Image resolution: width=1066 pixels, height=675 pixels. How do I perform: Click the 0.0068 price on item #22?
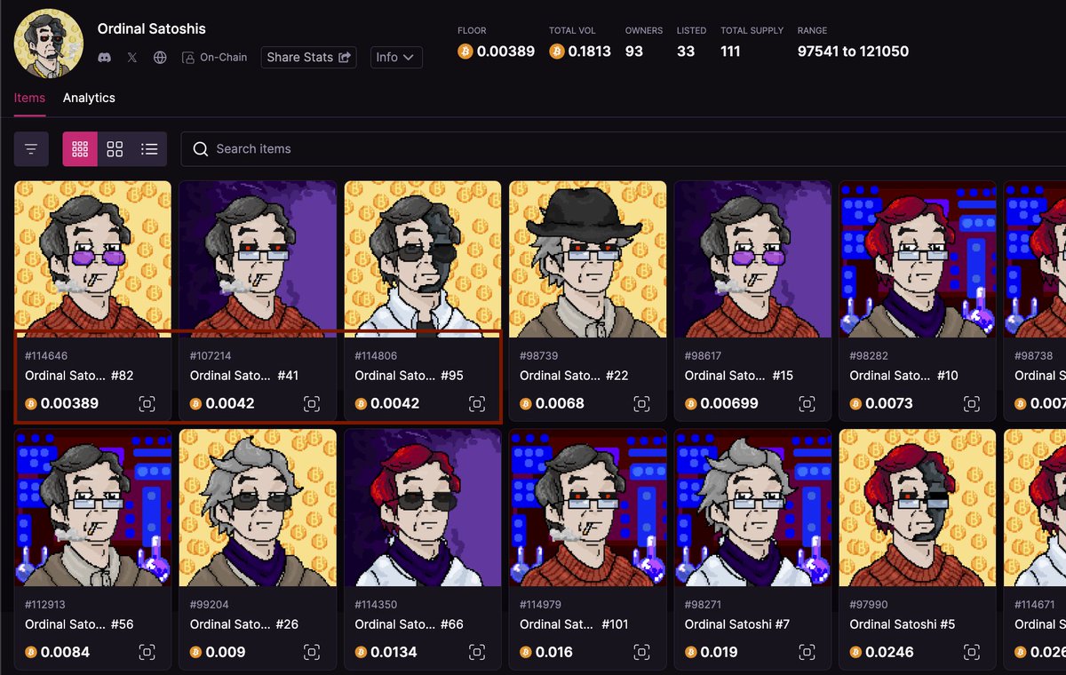pos(560,404)
